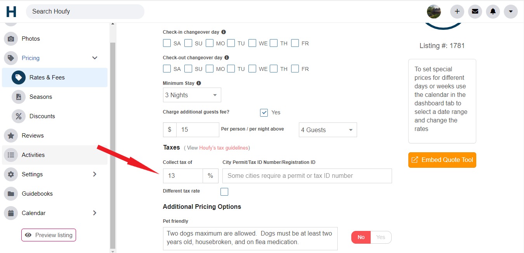Open the 3 Nights minimum stay dropdown

tap(191, 95)
